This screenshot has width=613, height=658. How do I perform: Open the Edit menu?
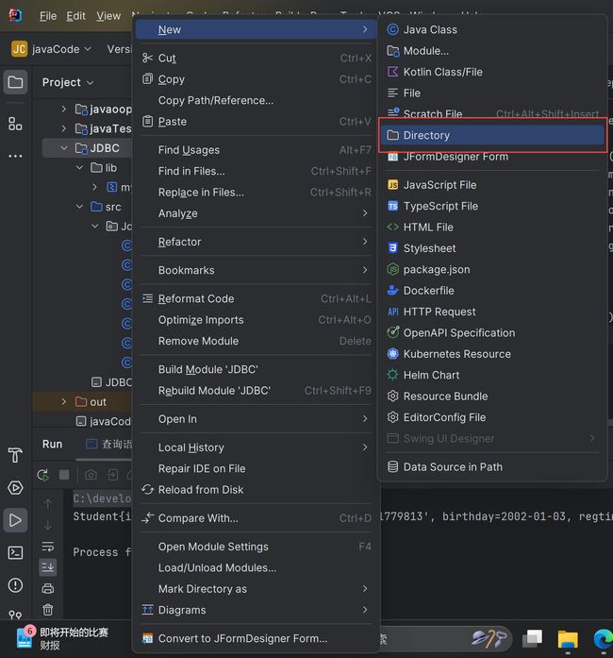pyautogui.click(x=75, y=16)
